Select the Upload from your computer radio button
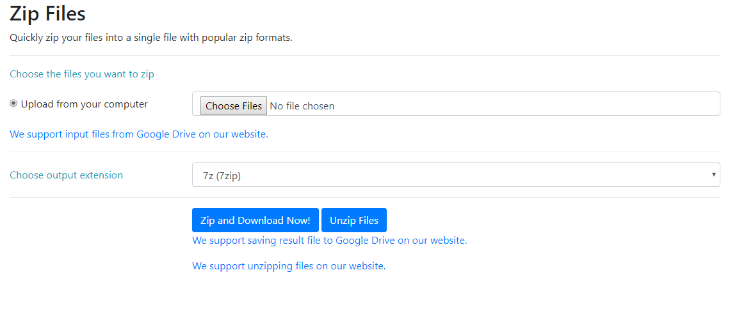 [13, 104]
